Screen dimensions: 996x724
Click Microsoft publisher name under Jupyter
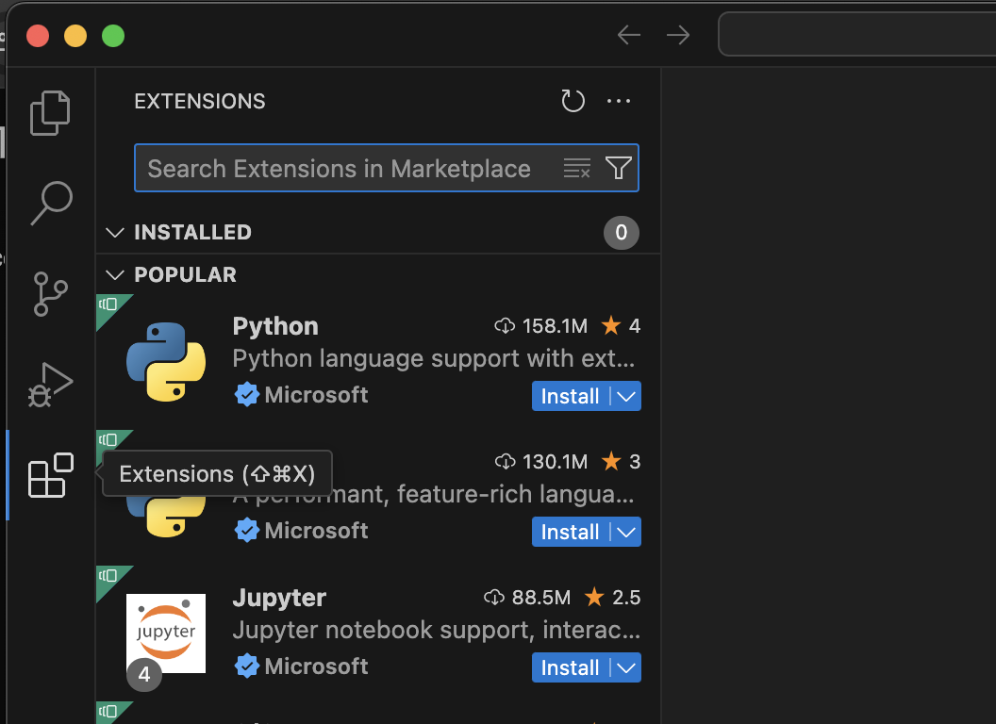tap(316, 666)
